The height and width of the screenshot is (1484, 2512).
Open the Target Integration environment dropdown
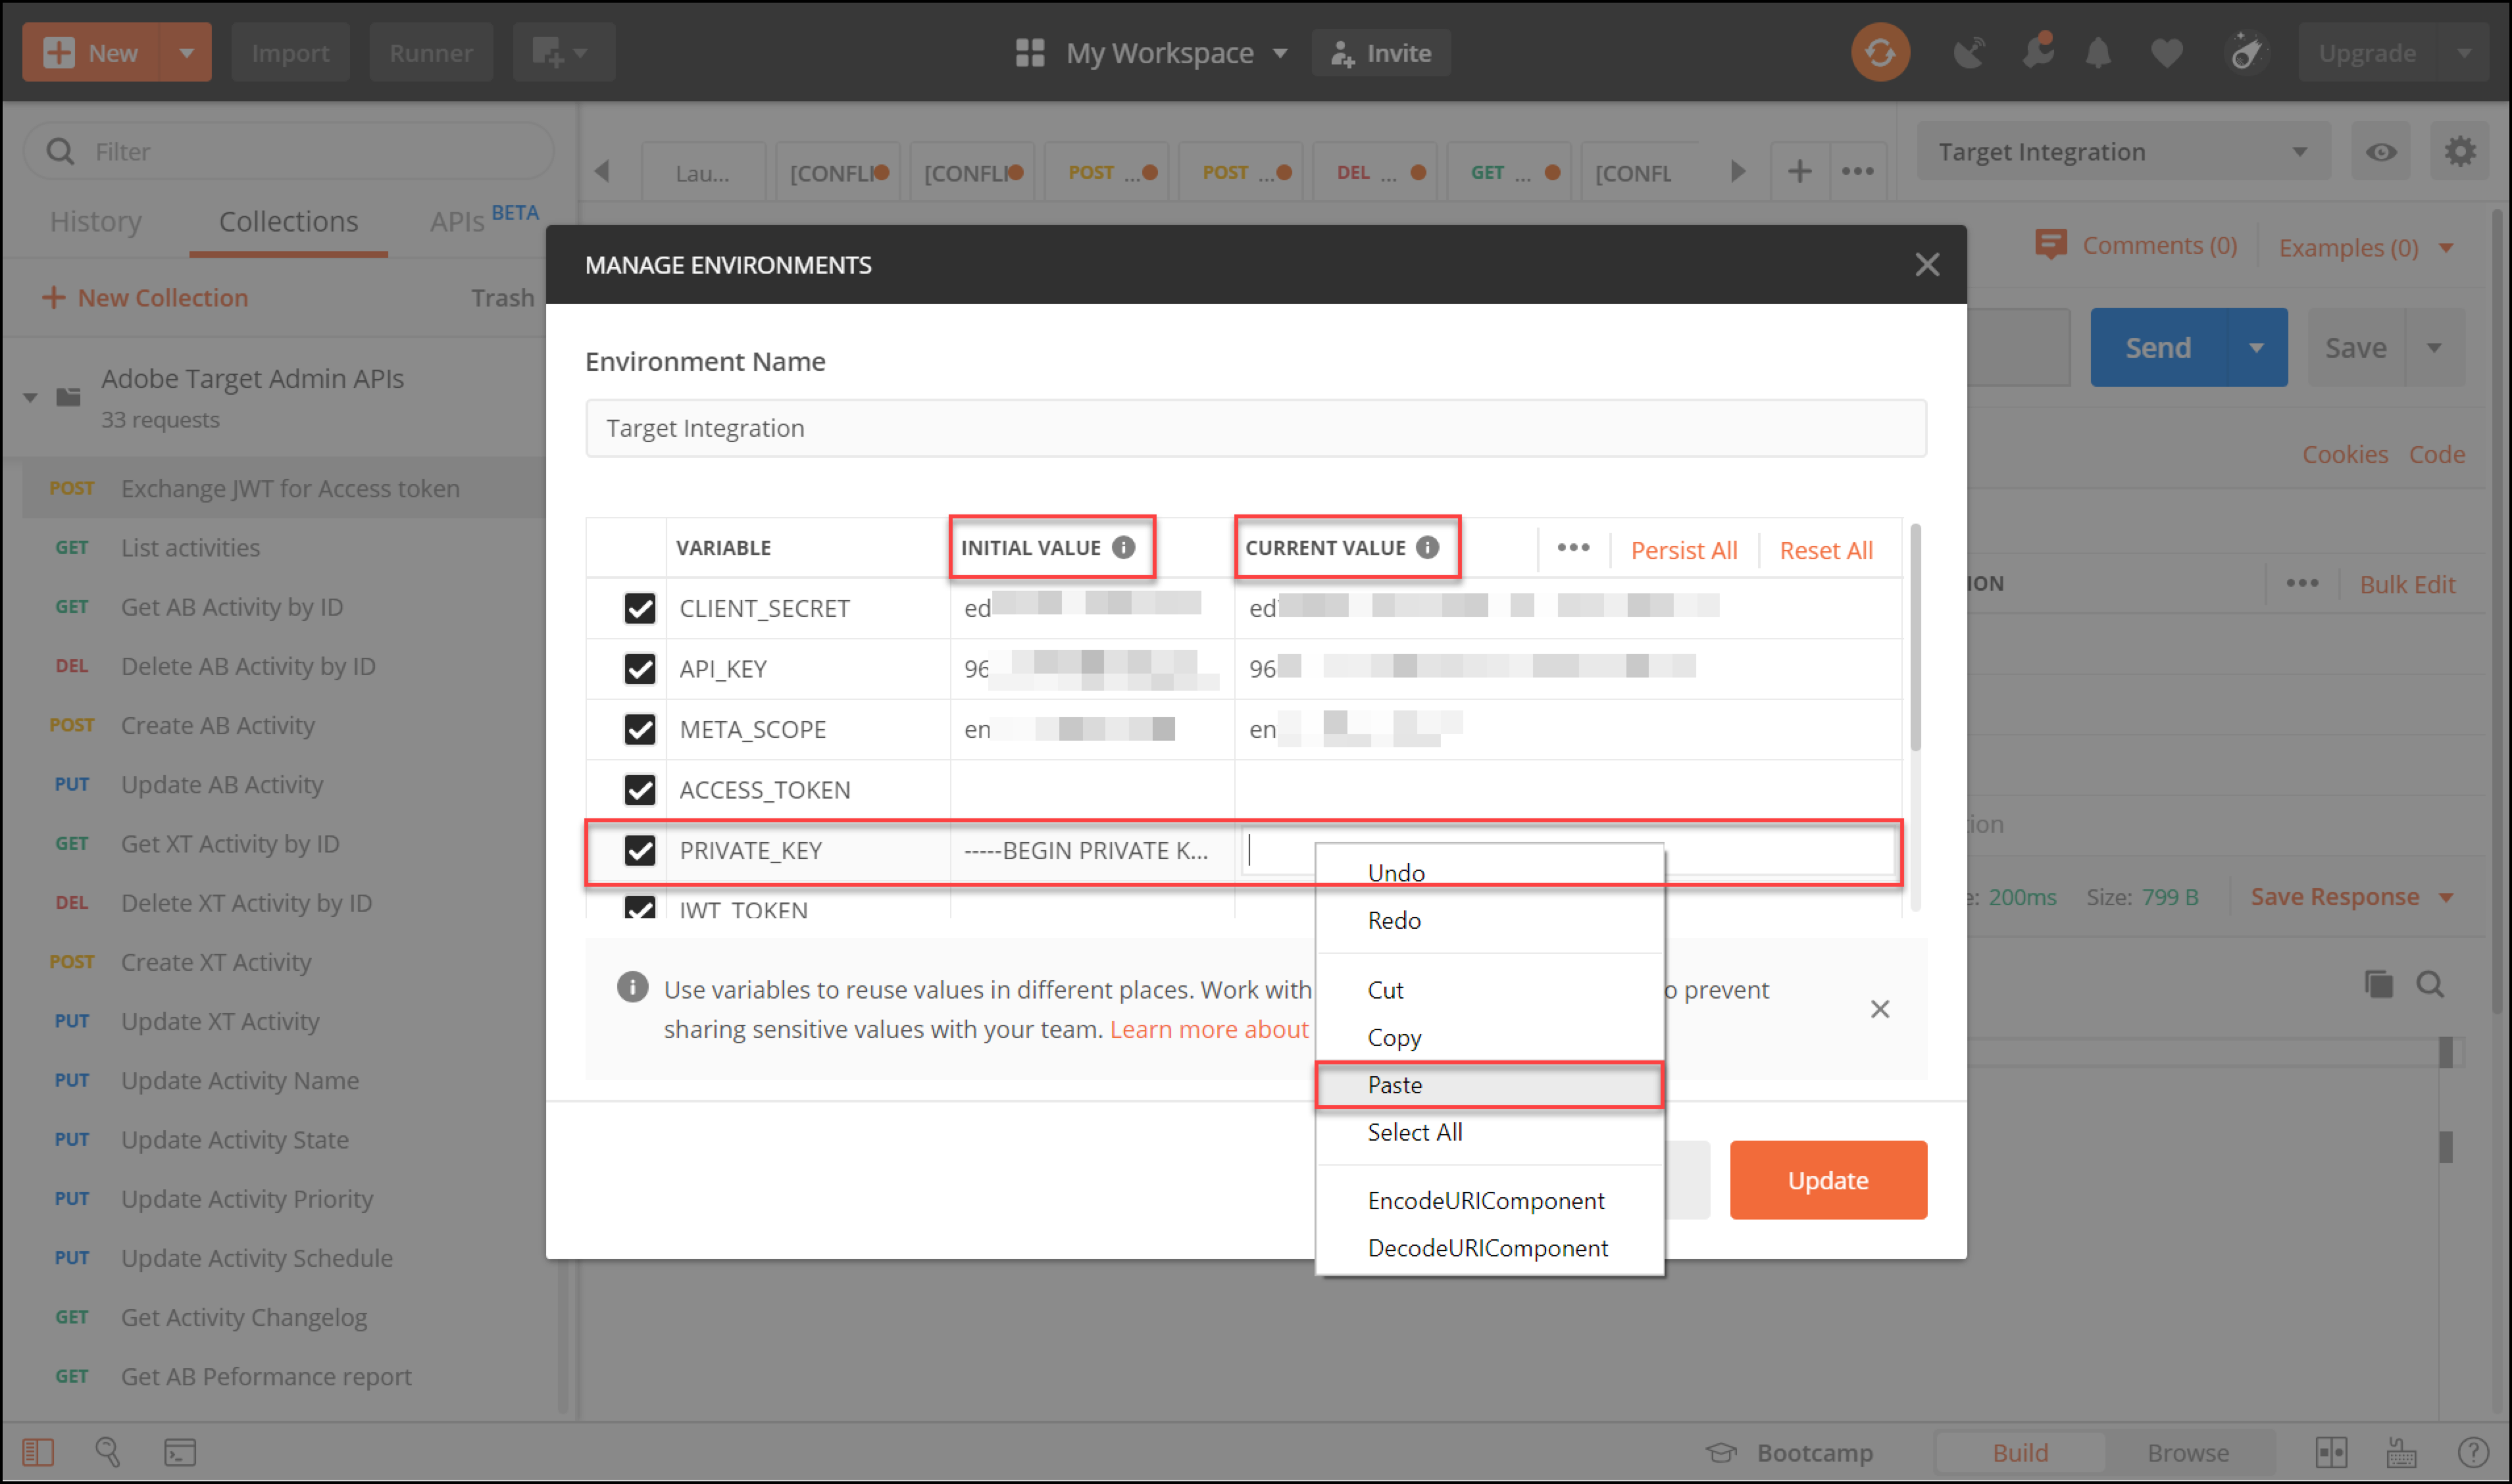tap(2120, 152)
